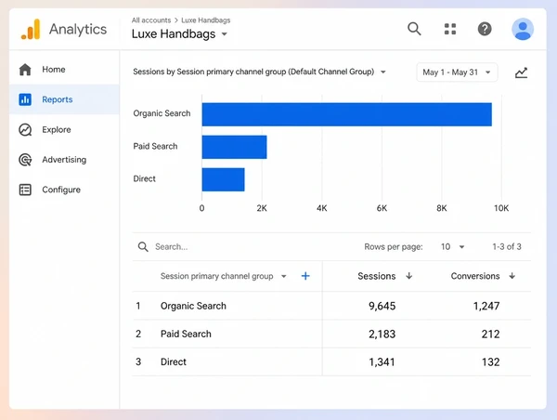Screen dimensions: 557x420
Task: Open the chart title dropdown arrow
Action: pyautogui.click(x=382, y=72)
